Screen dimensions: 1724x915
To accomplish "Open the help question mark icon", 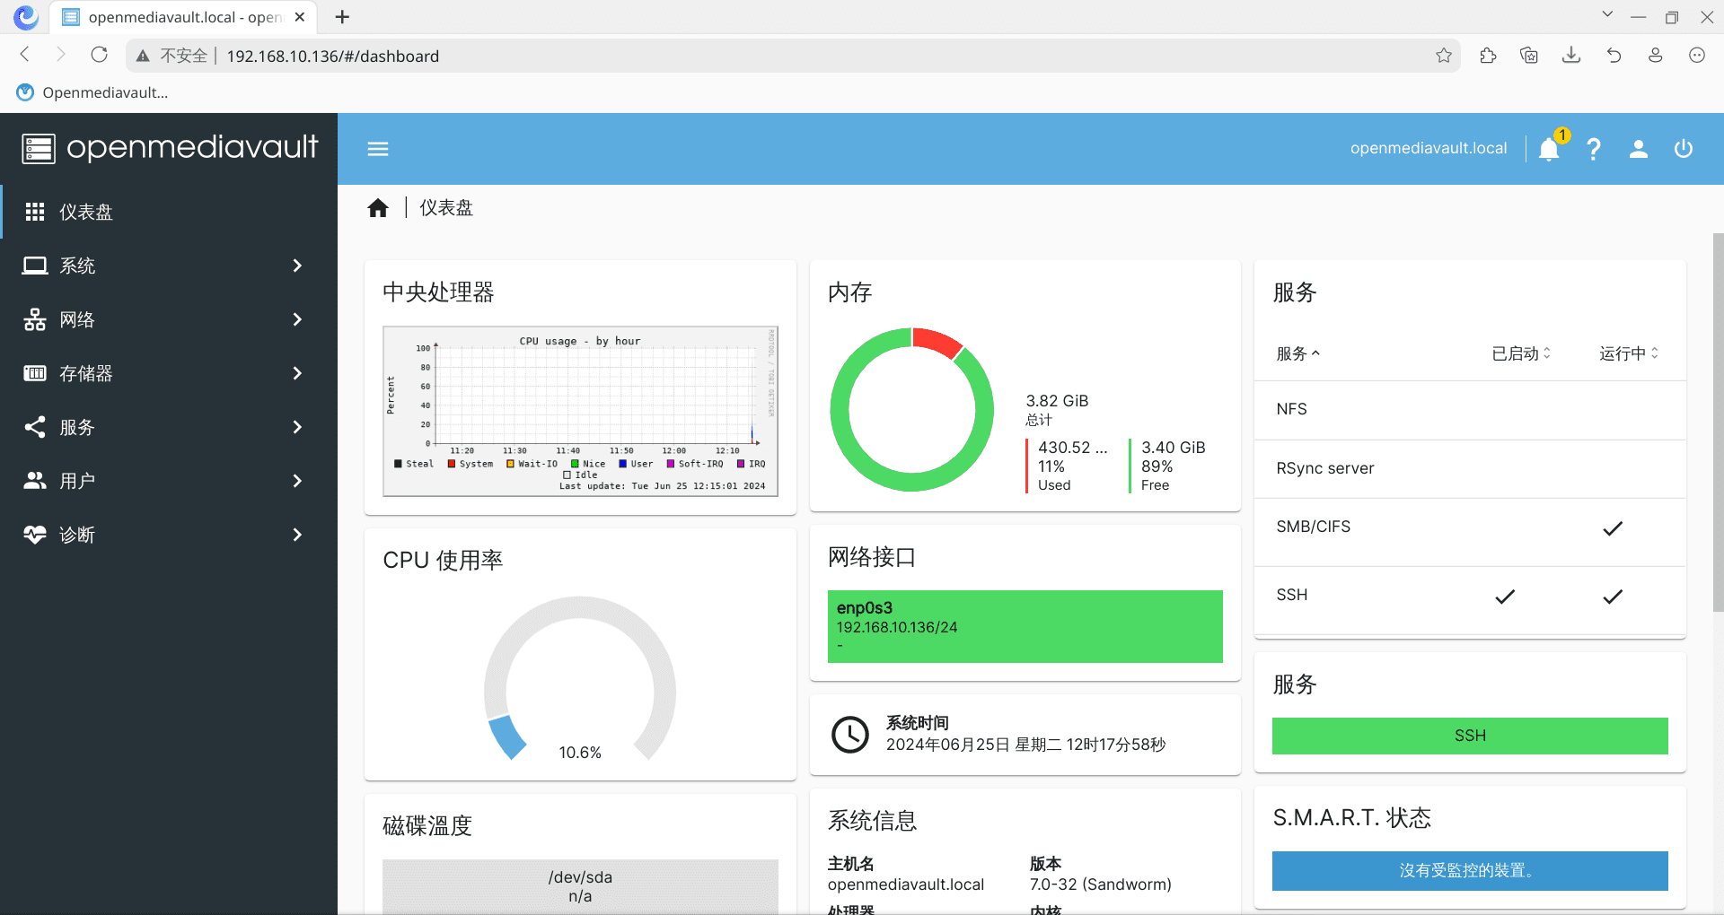I will point(1593,149).
